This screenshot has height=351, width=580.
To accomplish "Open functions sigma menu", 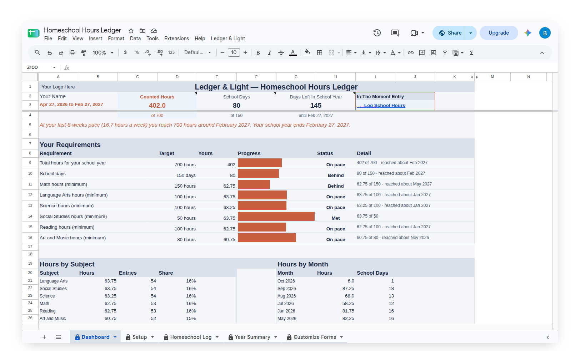I will tap(471, 53).
